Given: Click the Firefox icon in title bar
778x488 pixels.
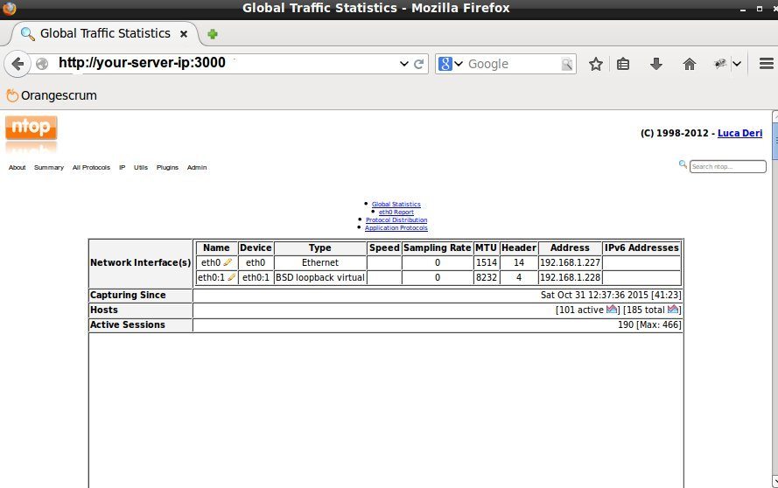Looking at the screenshot, I should click(10, 9).
